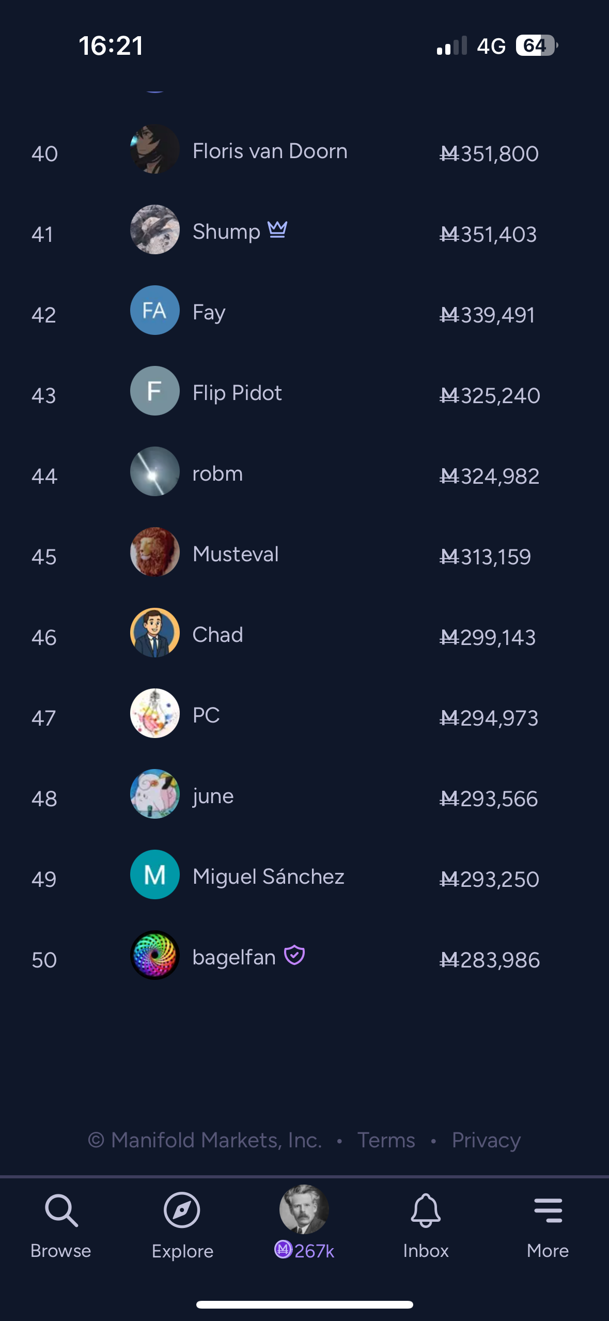The height and width of the screenshot is (1321, 609).
Task: Tap Flip Pidot's F avatar
Action: click(155, 391)
